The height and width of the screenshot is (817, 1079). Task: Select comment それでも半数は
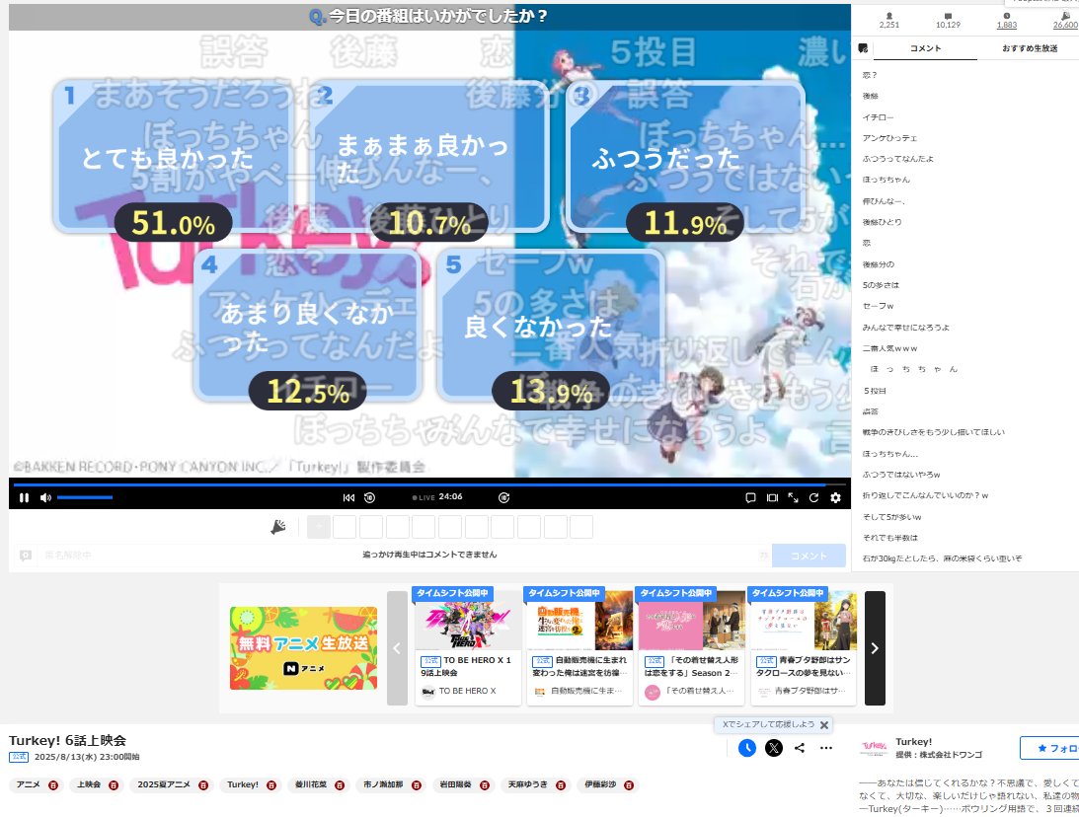(889, 538)
